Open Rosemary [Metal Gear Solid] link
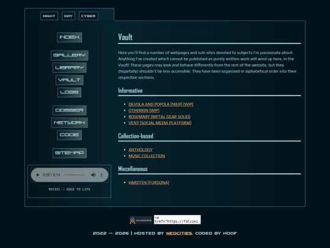330x248 pixels. (x=159, y=116)
